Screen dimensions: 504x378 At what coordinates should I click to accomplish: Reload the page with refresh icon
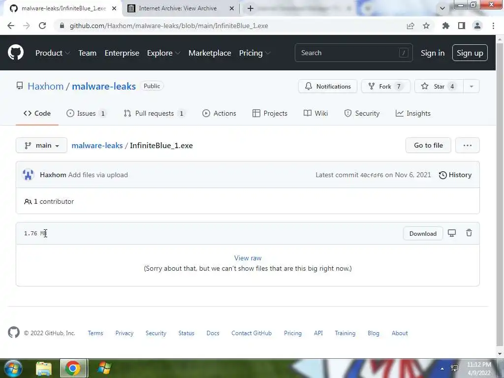click(42, 26)
